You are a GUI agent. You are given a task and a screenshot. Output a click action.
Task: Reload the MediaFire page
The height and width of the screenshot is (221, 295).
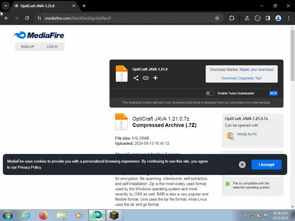27,18
